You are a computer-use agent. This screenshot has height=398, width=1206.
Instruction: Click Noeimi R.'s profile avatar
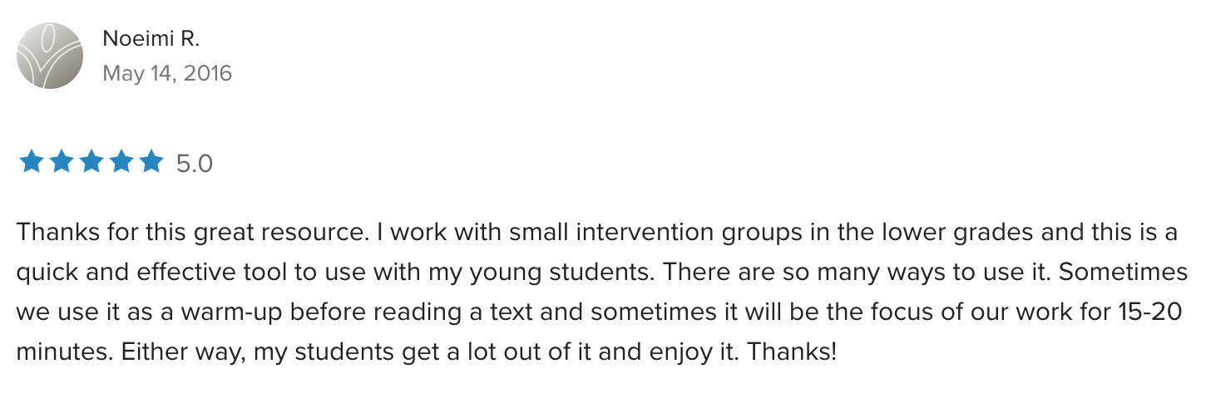click(50, 56)
